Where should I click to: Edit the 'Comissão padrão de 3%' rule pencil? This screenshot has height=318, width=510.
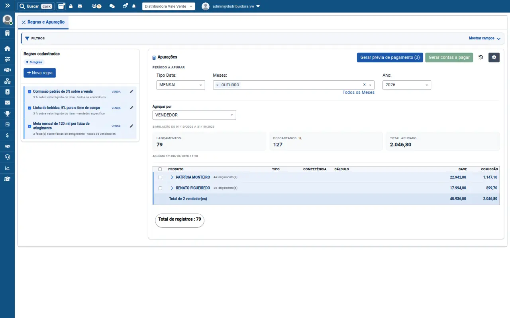pos(132,91)
